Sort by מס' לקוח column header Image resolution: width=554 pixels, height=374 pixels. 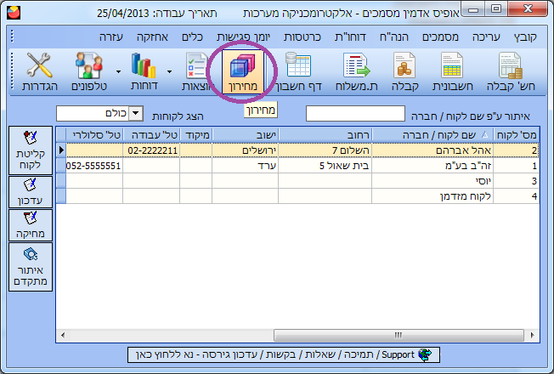coord(517,134)
